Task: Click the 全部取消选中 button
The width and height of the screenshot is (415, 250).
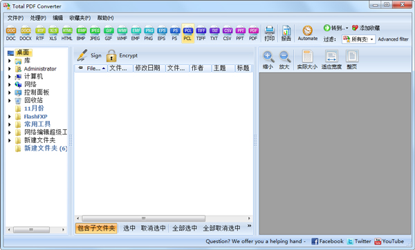Action: [x=222, y=228]
